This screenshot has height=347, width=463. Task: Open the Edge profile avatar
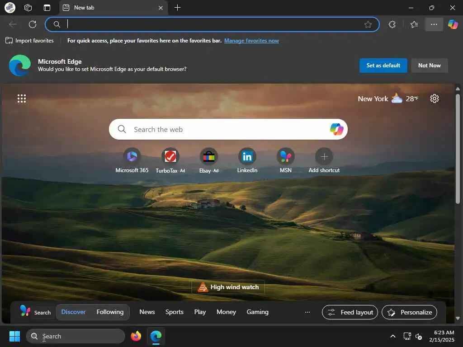(x=10, y=7)
